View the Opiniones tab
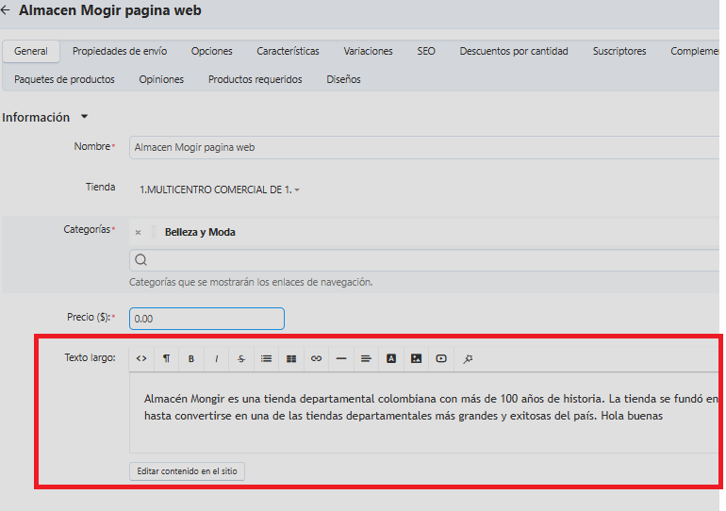 point(161,79)
